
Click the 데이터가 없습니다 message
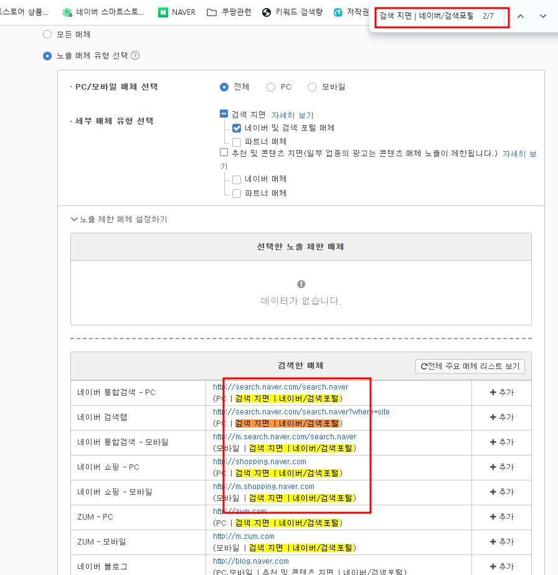coord(301,301)
